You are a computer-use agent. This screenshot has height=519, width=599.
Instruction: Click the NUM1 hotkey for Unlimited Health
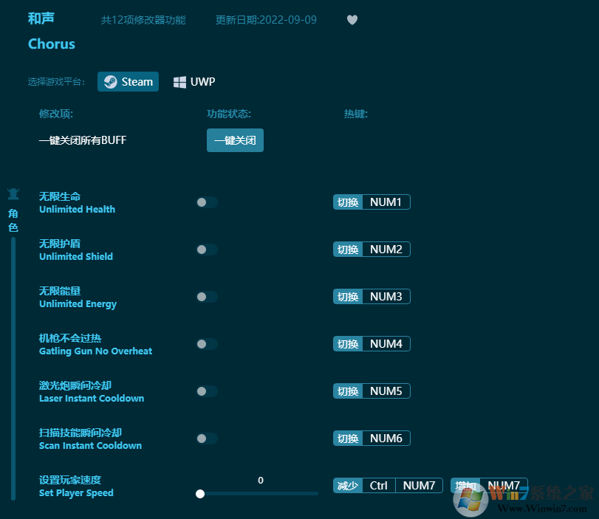(x=386, y=202)
